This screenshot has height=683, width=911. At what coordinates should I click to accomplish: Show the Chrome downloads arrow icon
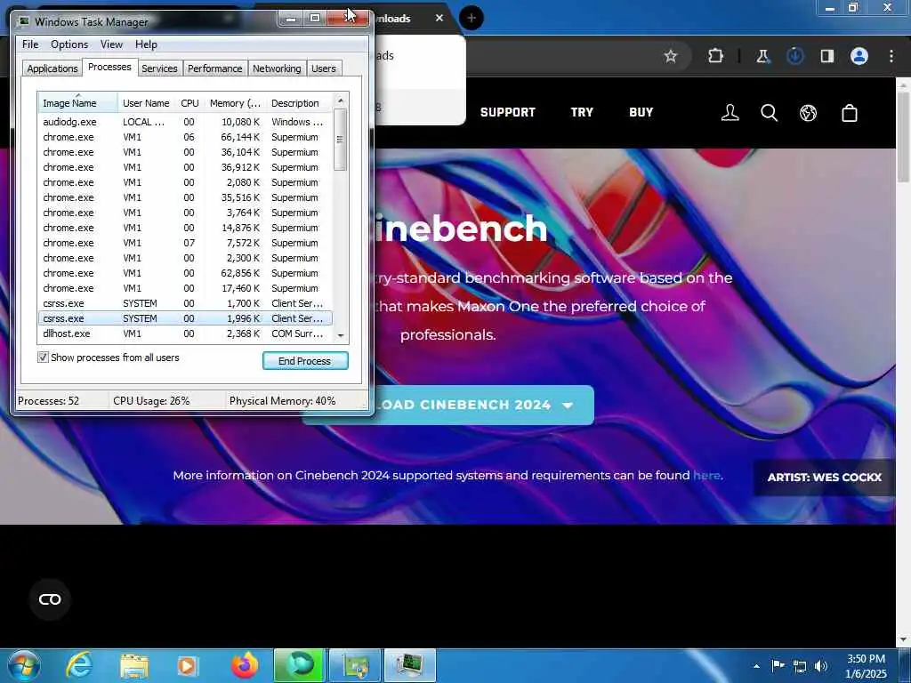(794, 56)
